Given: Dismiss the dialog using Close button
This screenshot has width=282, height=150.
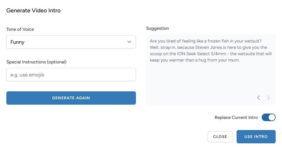Looking at the screenshot, I should (220, 137).
